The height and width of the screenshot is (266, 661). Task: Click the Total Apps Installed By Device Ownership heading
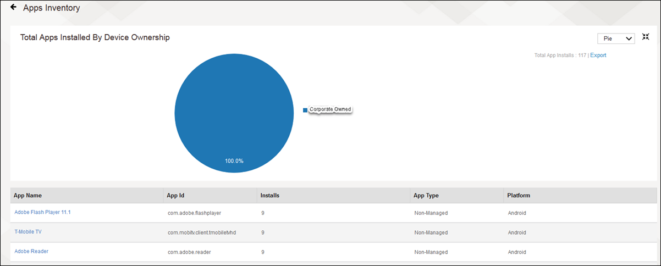click(95, 37)
